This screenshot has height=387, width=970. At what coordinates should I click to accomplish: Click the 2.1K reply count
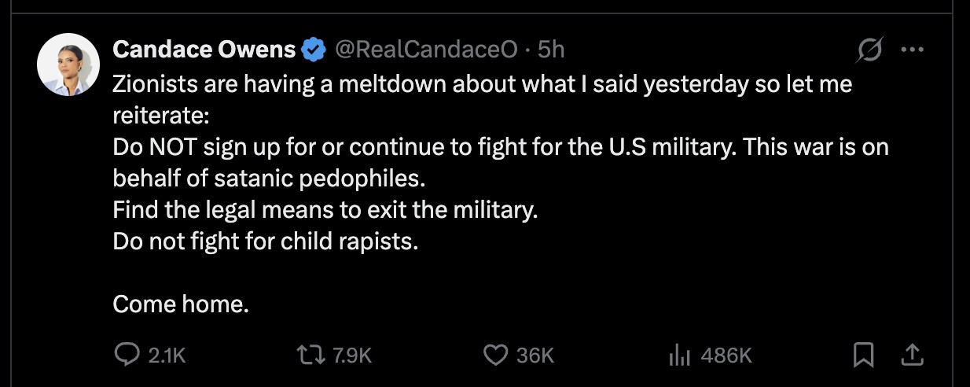[x=167, y=356]
